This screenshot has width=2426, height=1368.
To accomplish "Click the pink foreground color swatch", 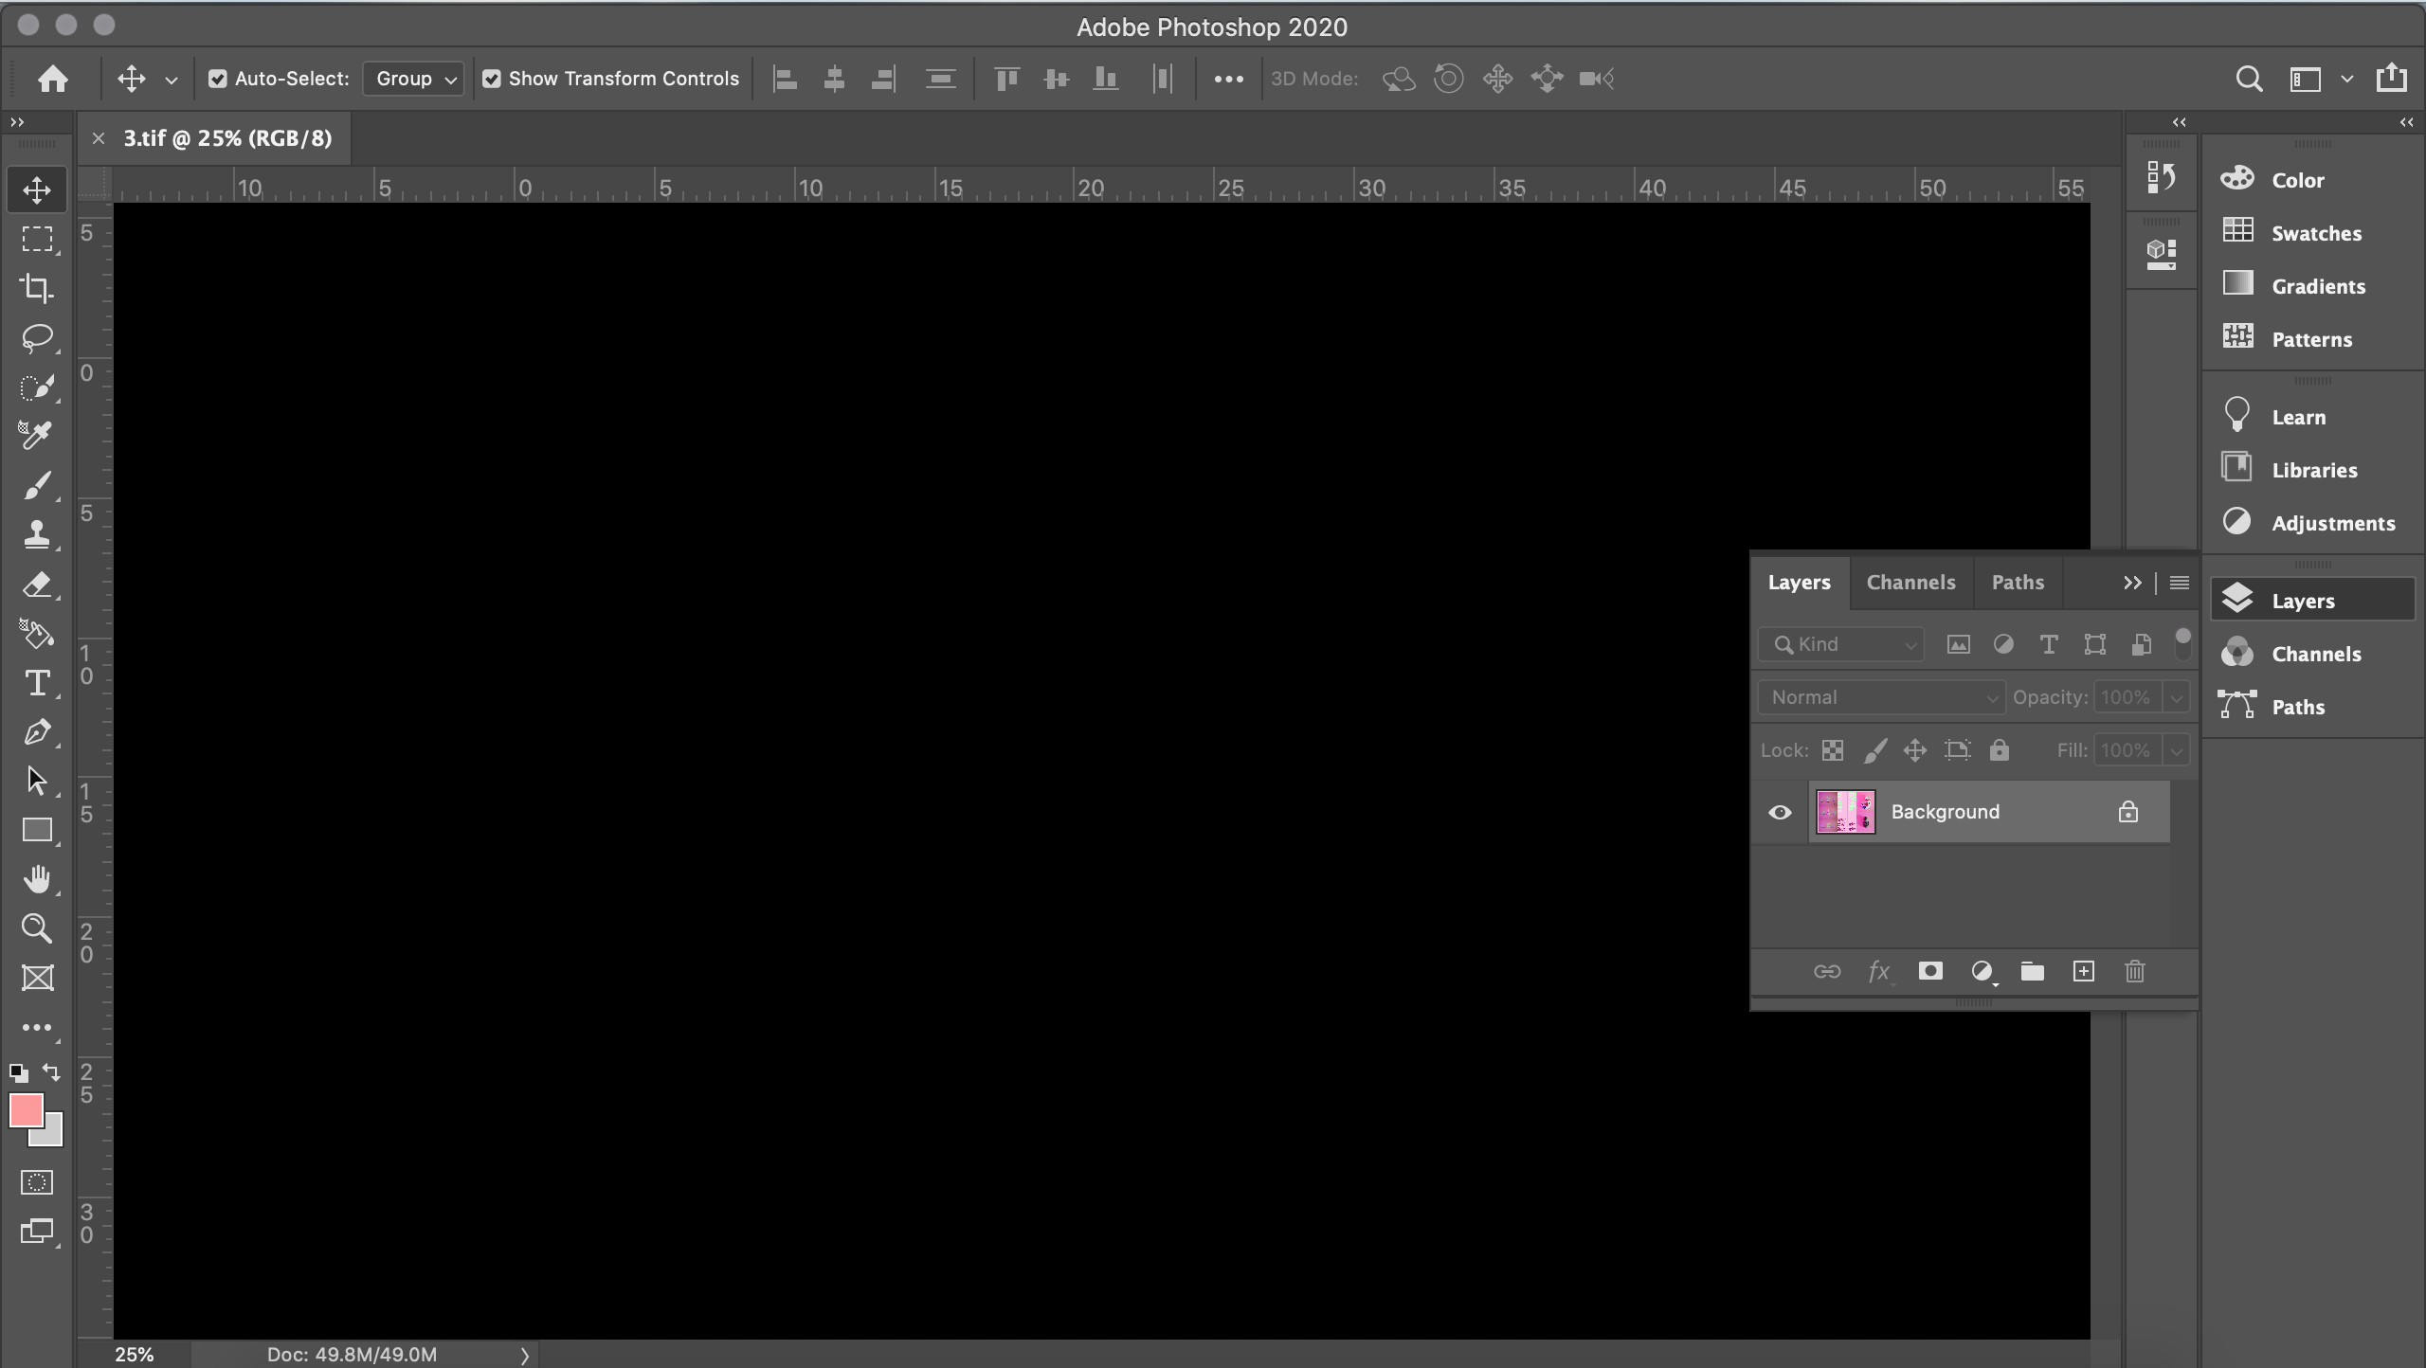I will click(27, 1110).
